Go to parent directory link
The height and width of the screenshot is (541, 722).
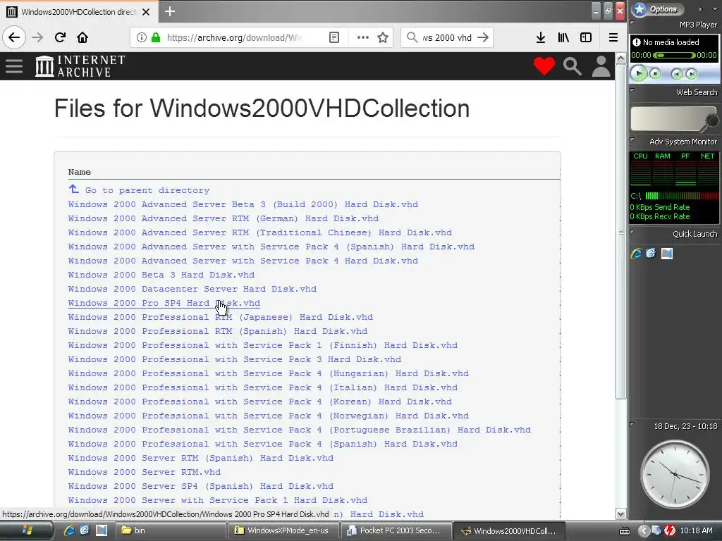coord(147,190)
